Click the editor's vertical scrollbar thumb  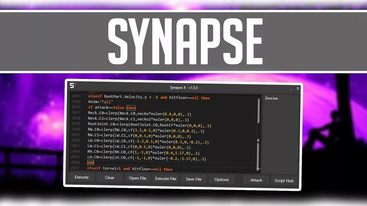point(259,111)
